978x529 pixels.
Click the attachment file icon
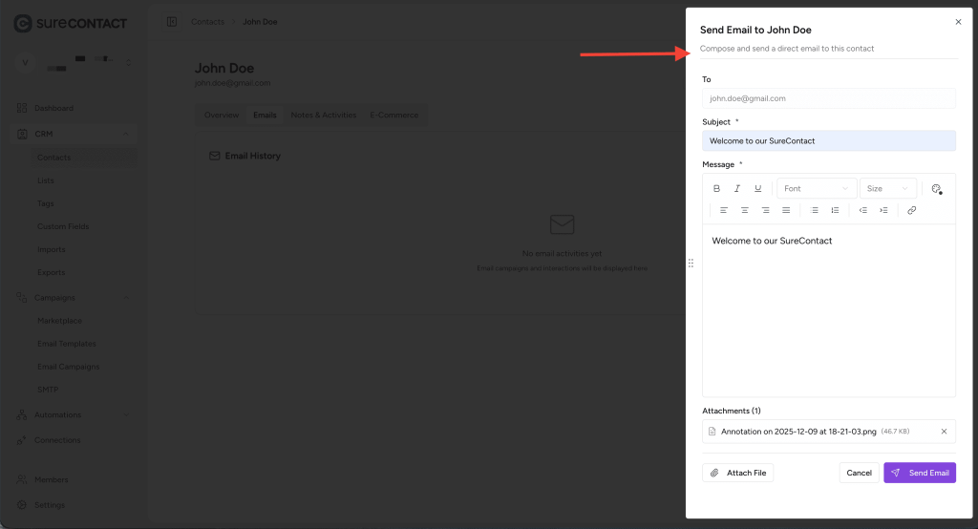coord(712,431)
